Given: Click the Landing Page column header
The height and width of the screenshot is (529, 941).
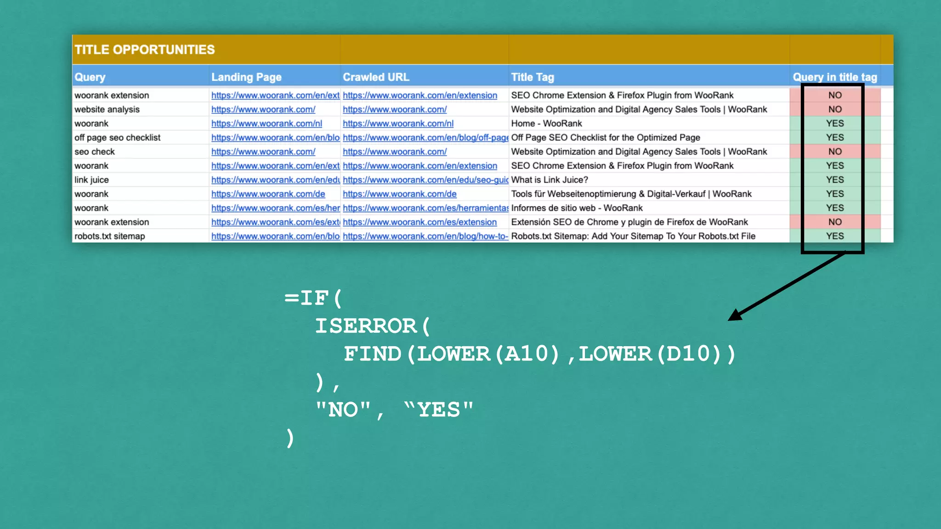Looking at the screenshot, I should coord(275,77).
